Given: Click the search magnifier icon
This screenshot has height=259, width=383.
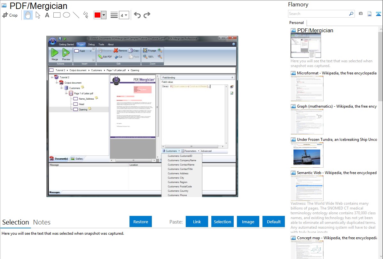Looking at the screenshot, I should click(351, 14).
